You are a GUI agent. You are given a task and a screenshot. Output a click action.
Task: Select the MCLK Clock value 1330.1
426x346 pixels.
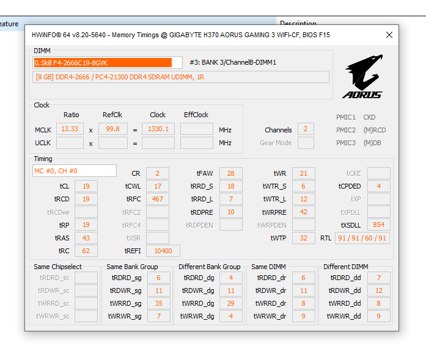[158, 129]
